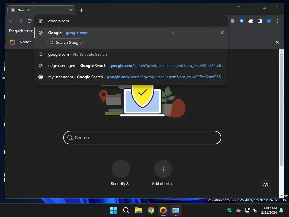Open the three-dot browser menu
Viewport: 289px width, 217px height.
pos(278,21)
